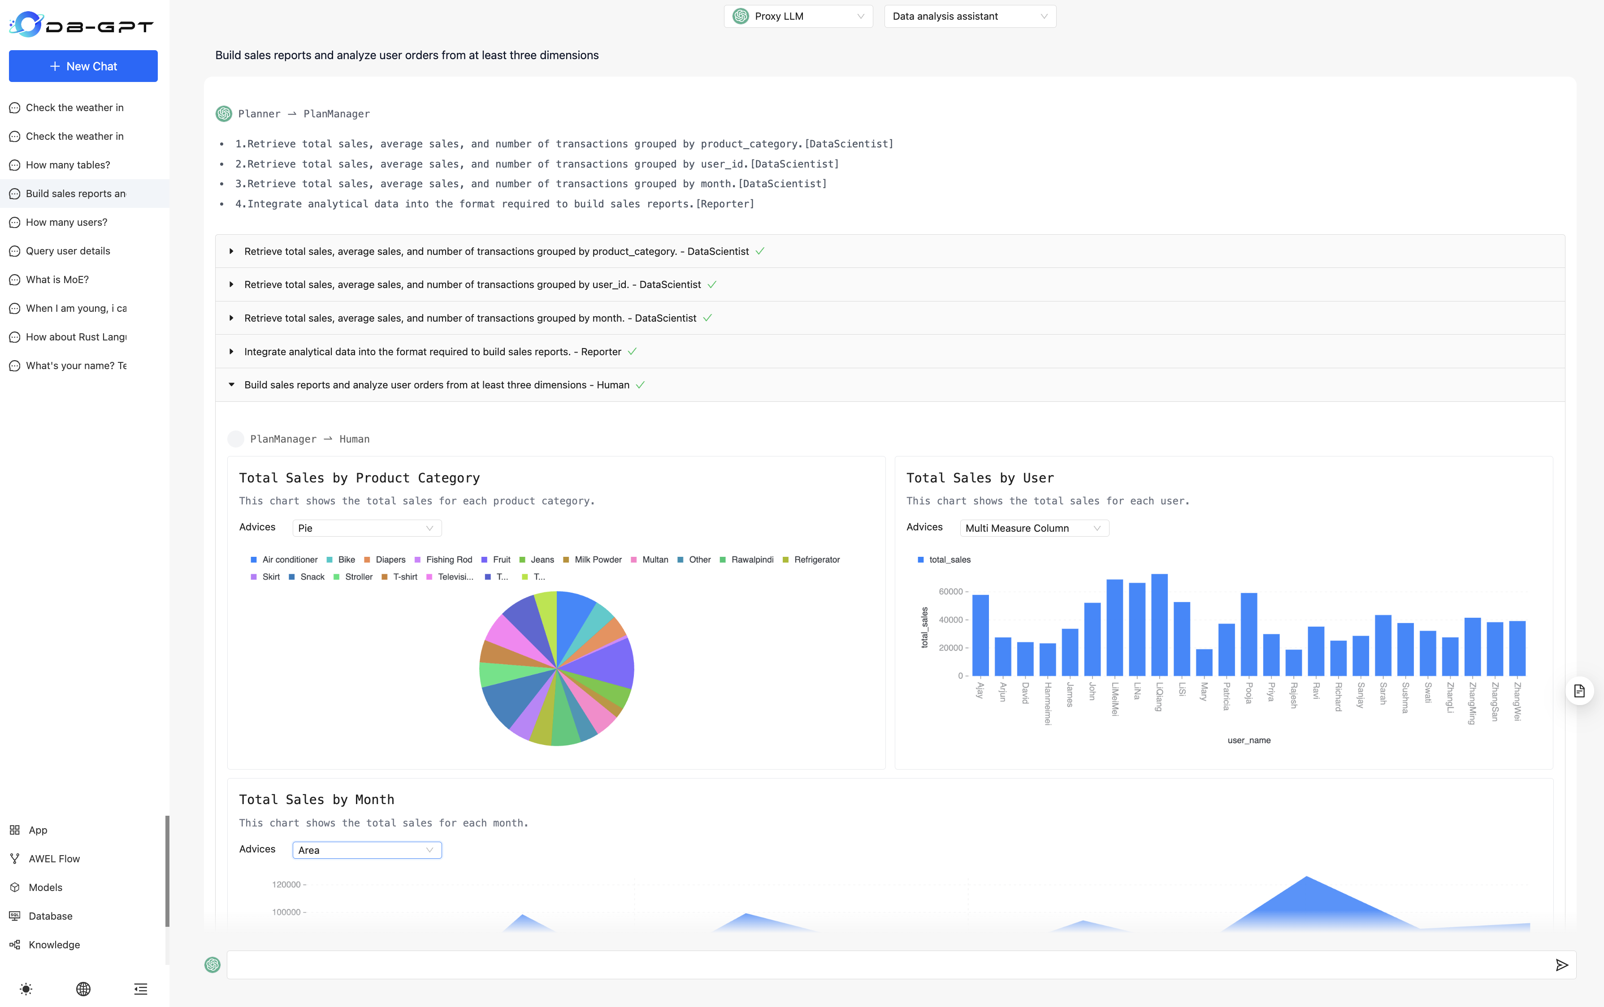Image resolution: width=1604 pixels, height=1007 pixels.
Task: Expand the product_category DataScientist plan step
Action: [x=232, y=252]
